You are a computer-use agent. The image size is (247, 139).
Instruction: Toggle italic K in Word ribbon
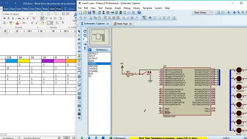pos(8,19)
